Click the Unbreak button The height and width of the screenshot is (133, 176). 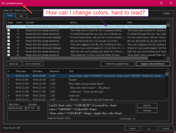[x=147, y=110]
